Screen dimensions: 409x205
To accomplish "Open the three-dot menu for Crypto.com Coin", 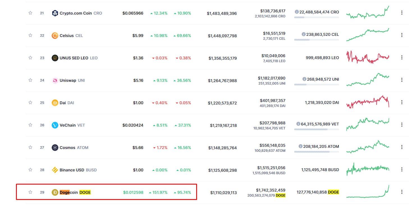I will pyautogui.click(x=402, y=13).
